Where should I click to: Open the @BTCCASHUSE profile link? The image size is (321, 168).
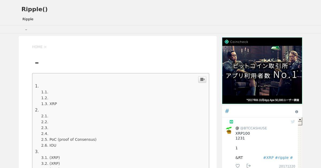coord(253,128)
